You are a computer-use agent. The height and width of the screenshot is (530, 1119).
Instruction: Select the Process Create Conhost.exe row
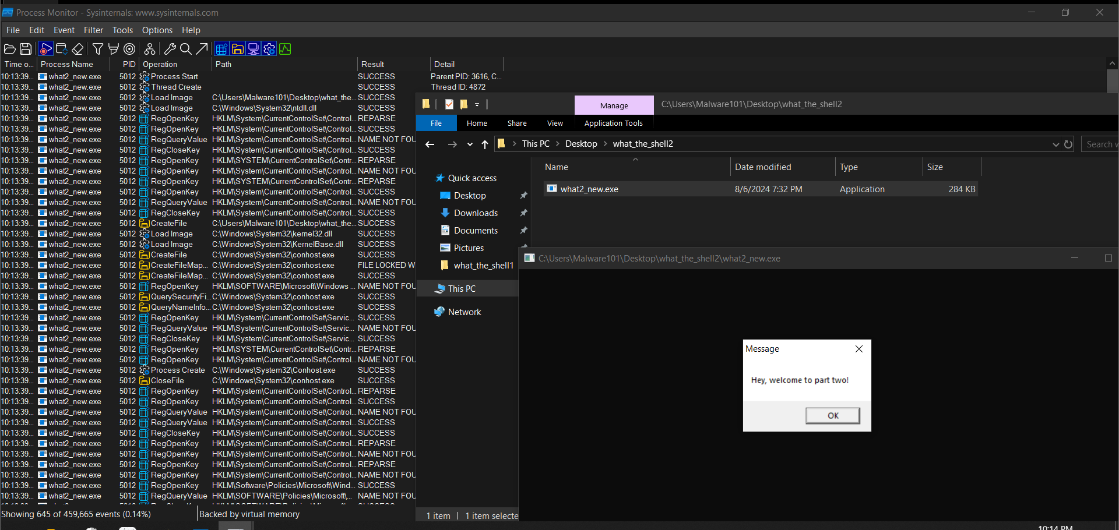(208, 370)
